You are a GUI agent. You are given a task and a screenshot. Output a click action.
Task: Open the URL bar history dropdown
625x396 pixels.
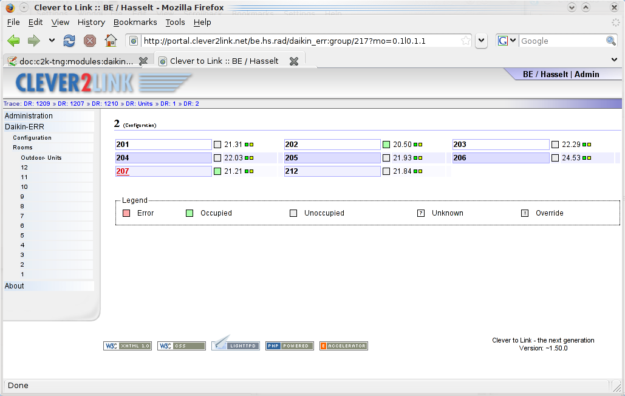pyautogui.click(x=482, y=41)
